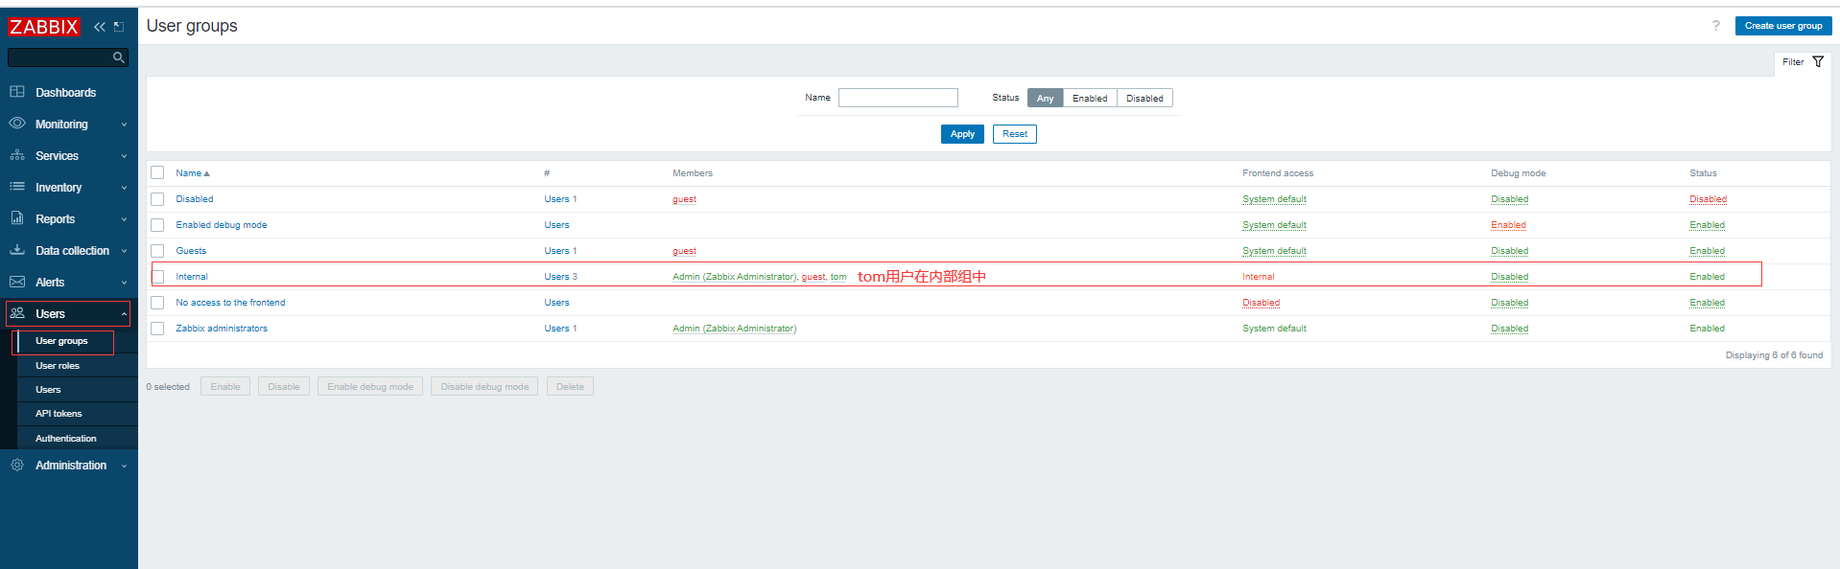Open the API tokens submenu item

59,414
